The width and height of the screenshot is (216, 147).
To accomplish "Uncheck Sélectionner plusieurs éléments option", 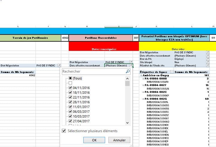I will pyautogui.click(x=64, y=131).
